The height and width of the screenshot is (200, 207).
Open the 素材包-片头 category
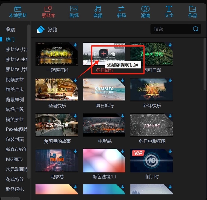click(x=17, y=49)
